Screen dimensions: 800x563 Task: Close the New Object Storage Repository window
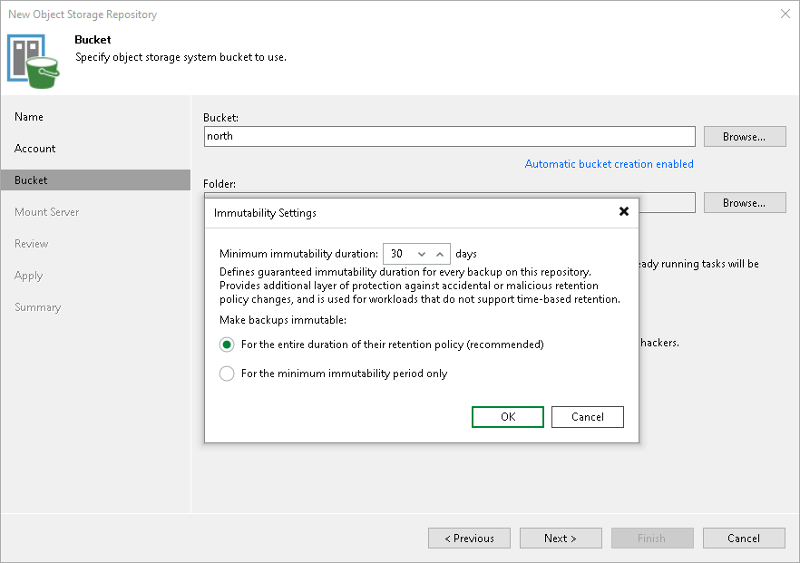(785, 14)
